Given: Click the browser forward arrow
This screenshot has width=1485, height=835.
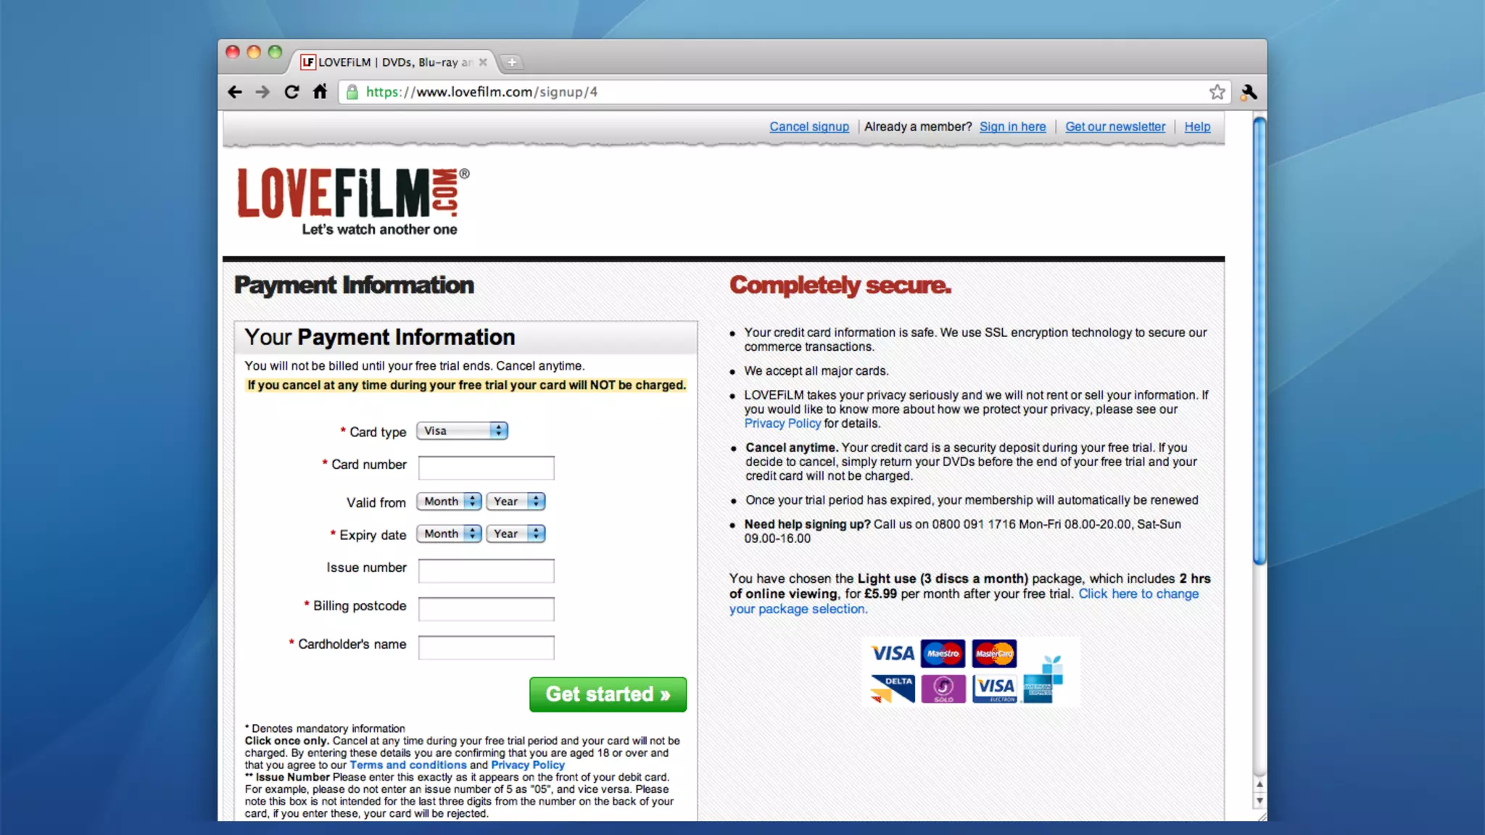Looking at the screenshot, I should [x=262, y=92].
